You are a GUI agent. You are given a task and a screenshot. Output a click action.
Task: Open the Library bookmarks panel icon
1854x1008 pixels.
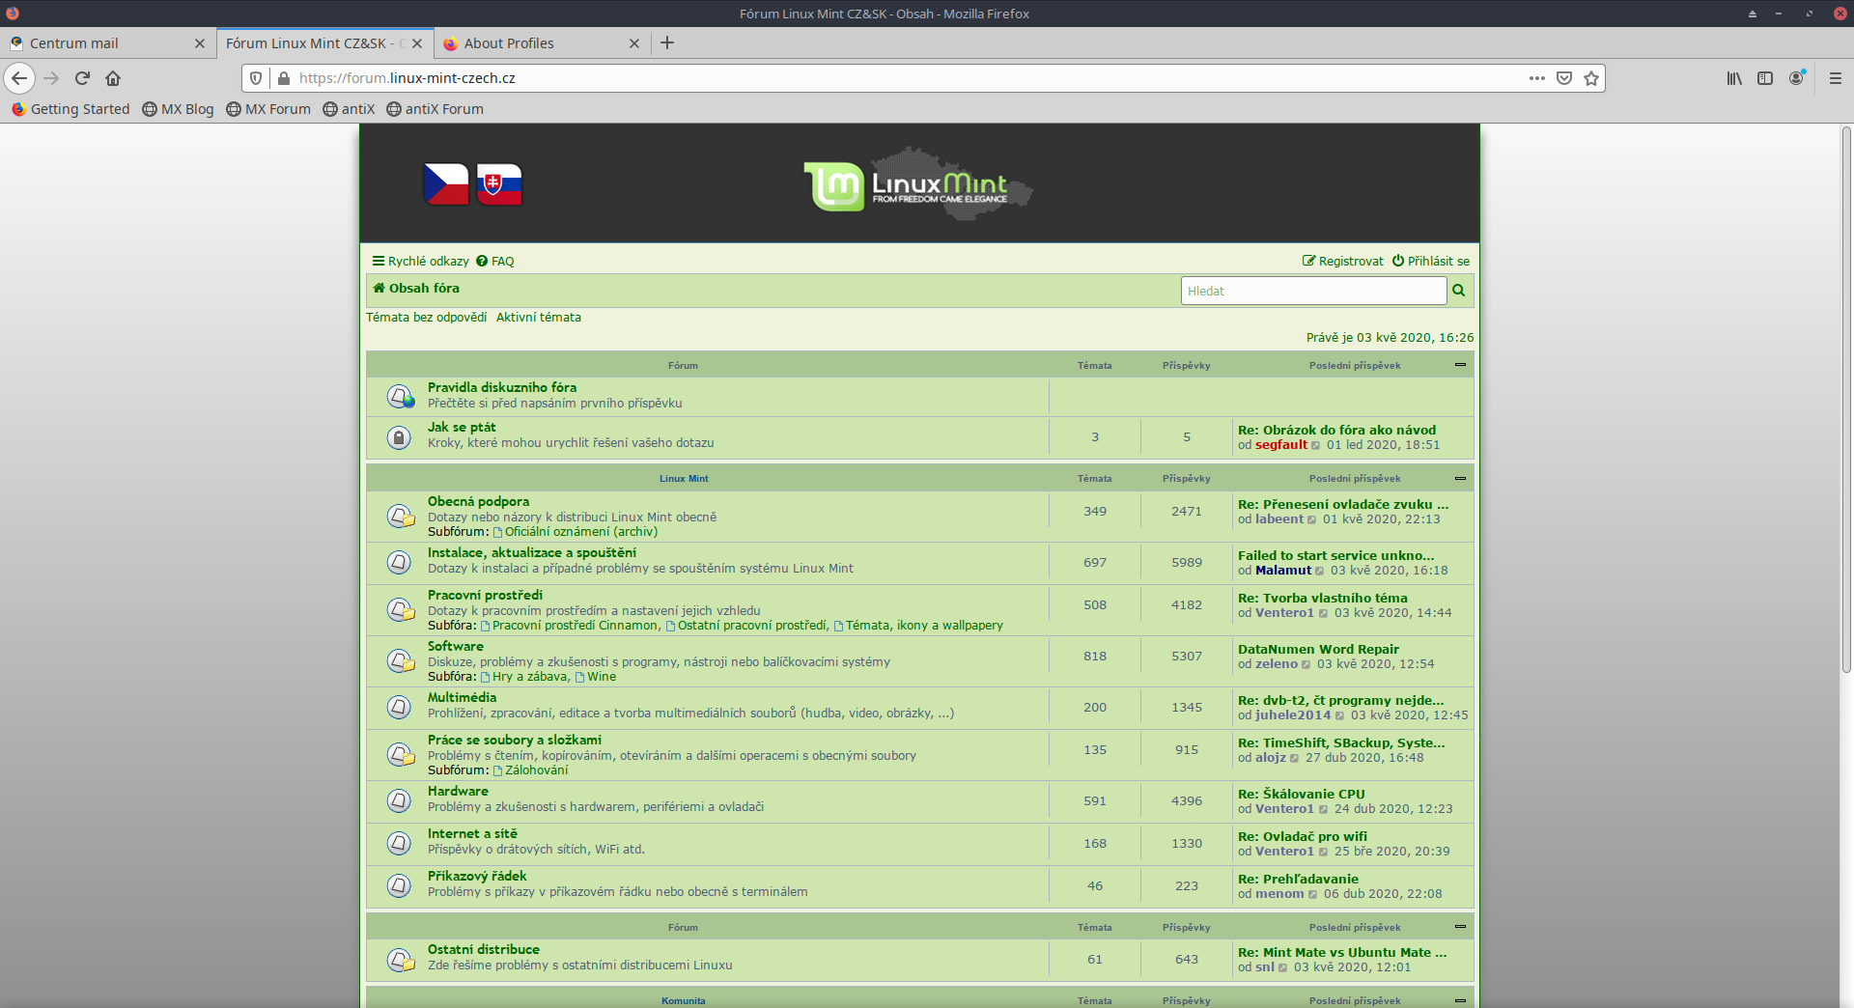[1734, 78]
